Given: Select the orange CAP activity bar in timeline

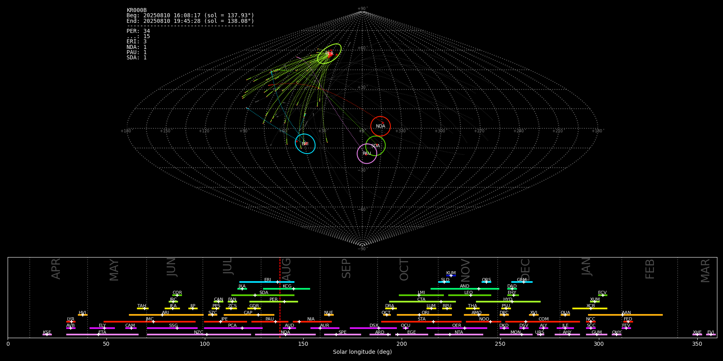Looking at the screenshot, I should click(x=249, y=315).
